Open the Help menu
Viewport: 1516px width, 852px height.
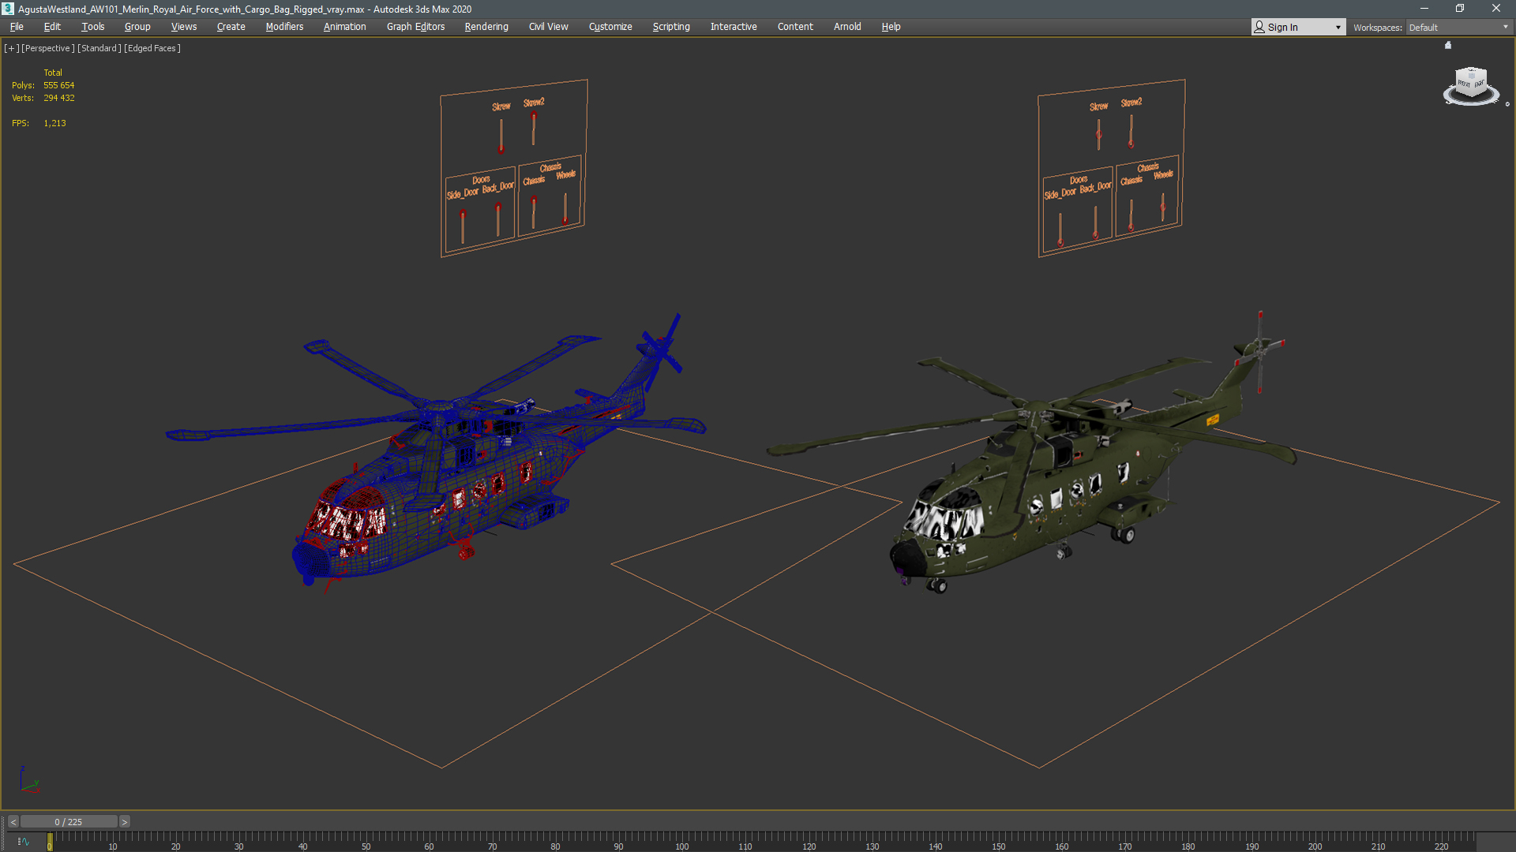tap(891, 27)
